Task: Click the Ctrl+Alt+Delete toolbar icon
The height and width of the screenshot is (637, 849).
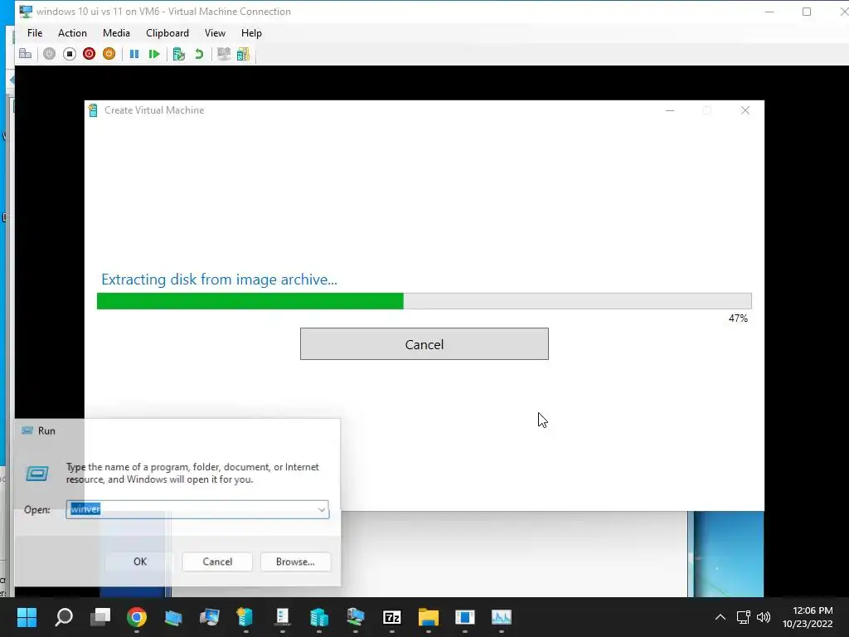Action: coord(26,54)
